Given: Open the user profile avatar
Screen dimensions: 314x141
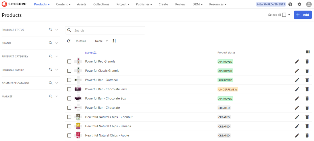Looking at the screenshot, I should tap(309, 4).
